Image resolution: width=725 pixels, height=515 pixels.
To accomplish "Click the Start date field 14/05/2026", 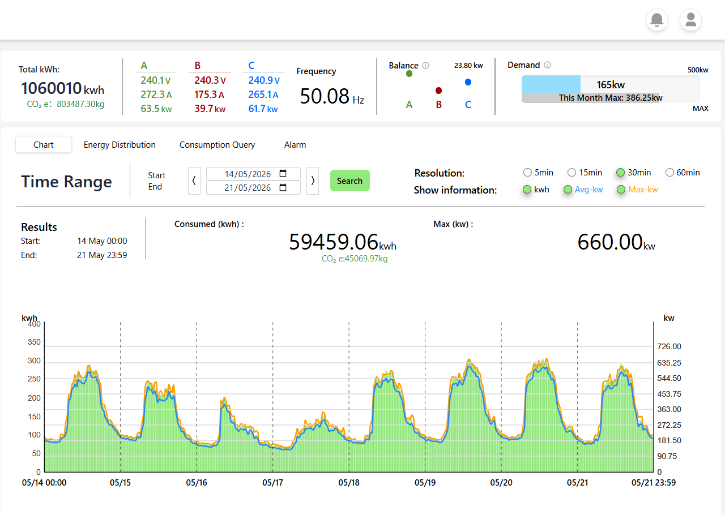I will click(253, 174).
